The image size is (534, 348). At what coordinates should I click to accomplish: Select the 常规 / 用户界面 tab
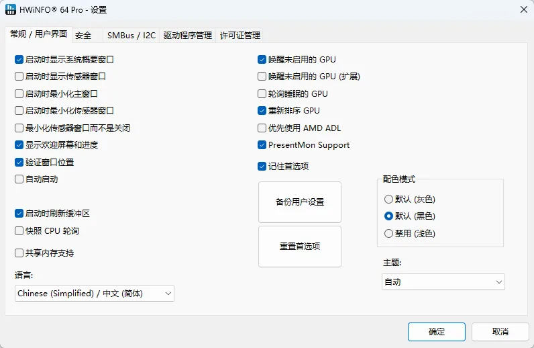[38, 34]
